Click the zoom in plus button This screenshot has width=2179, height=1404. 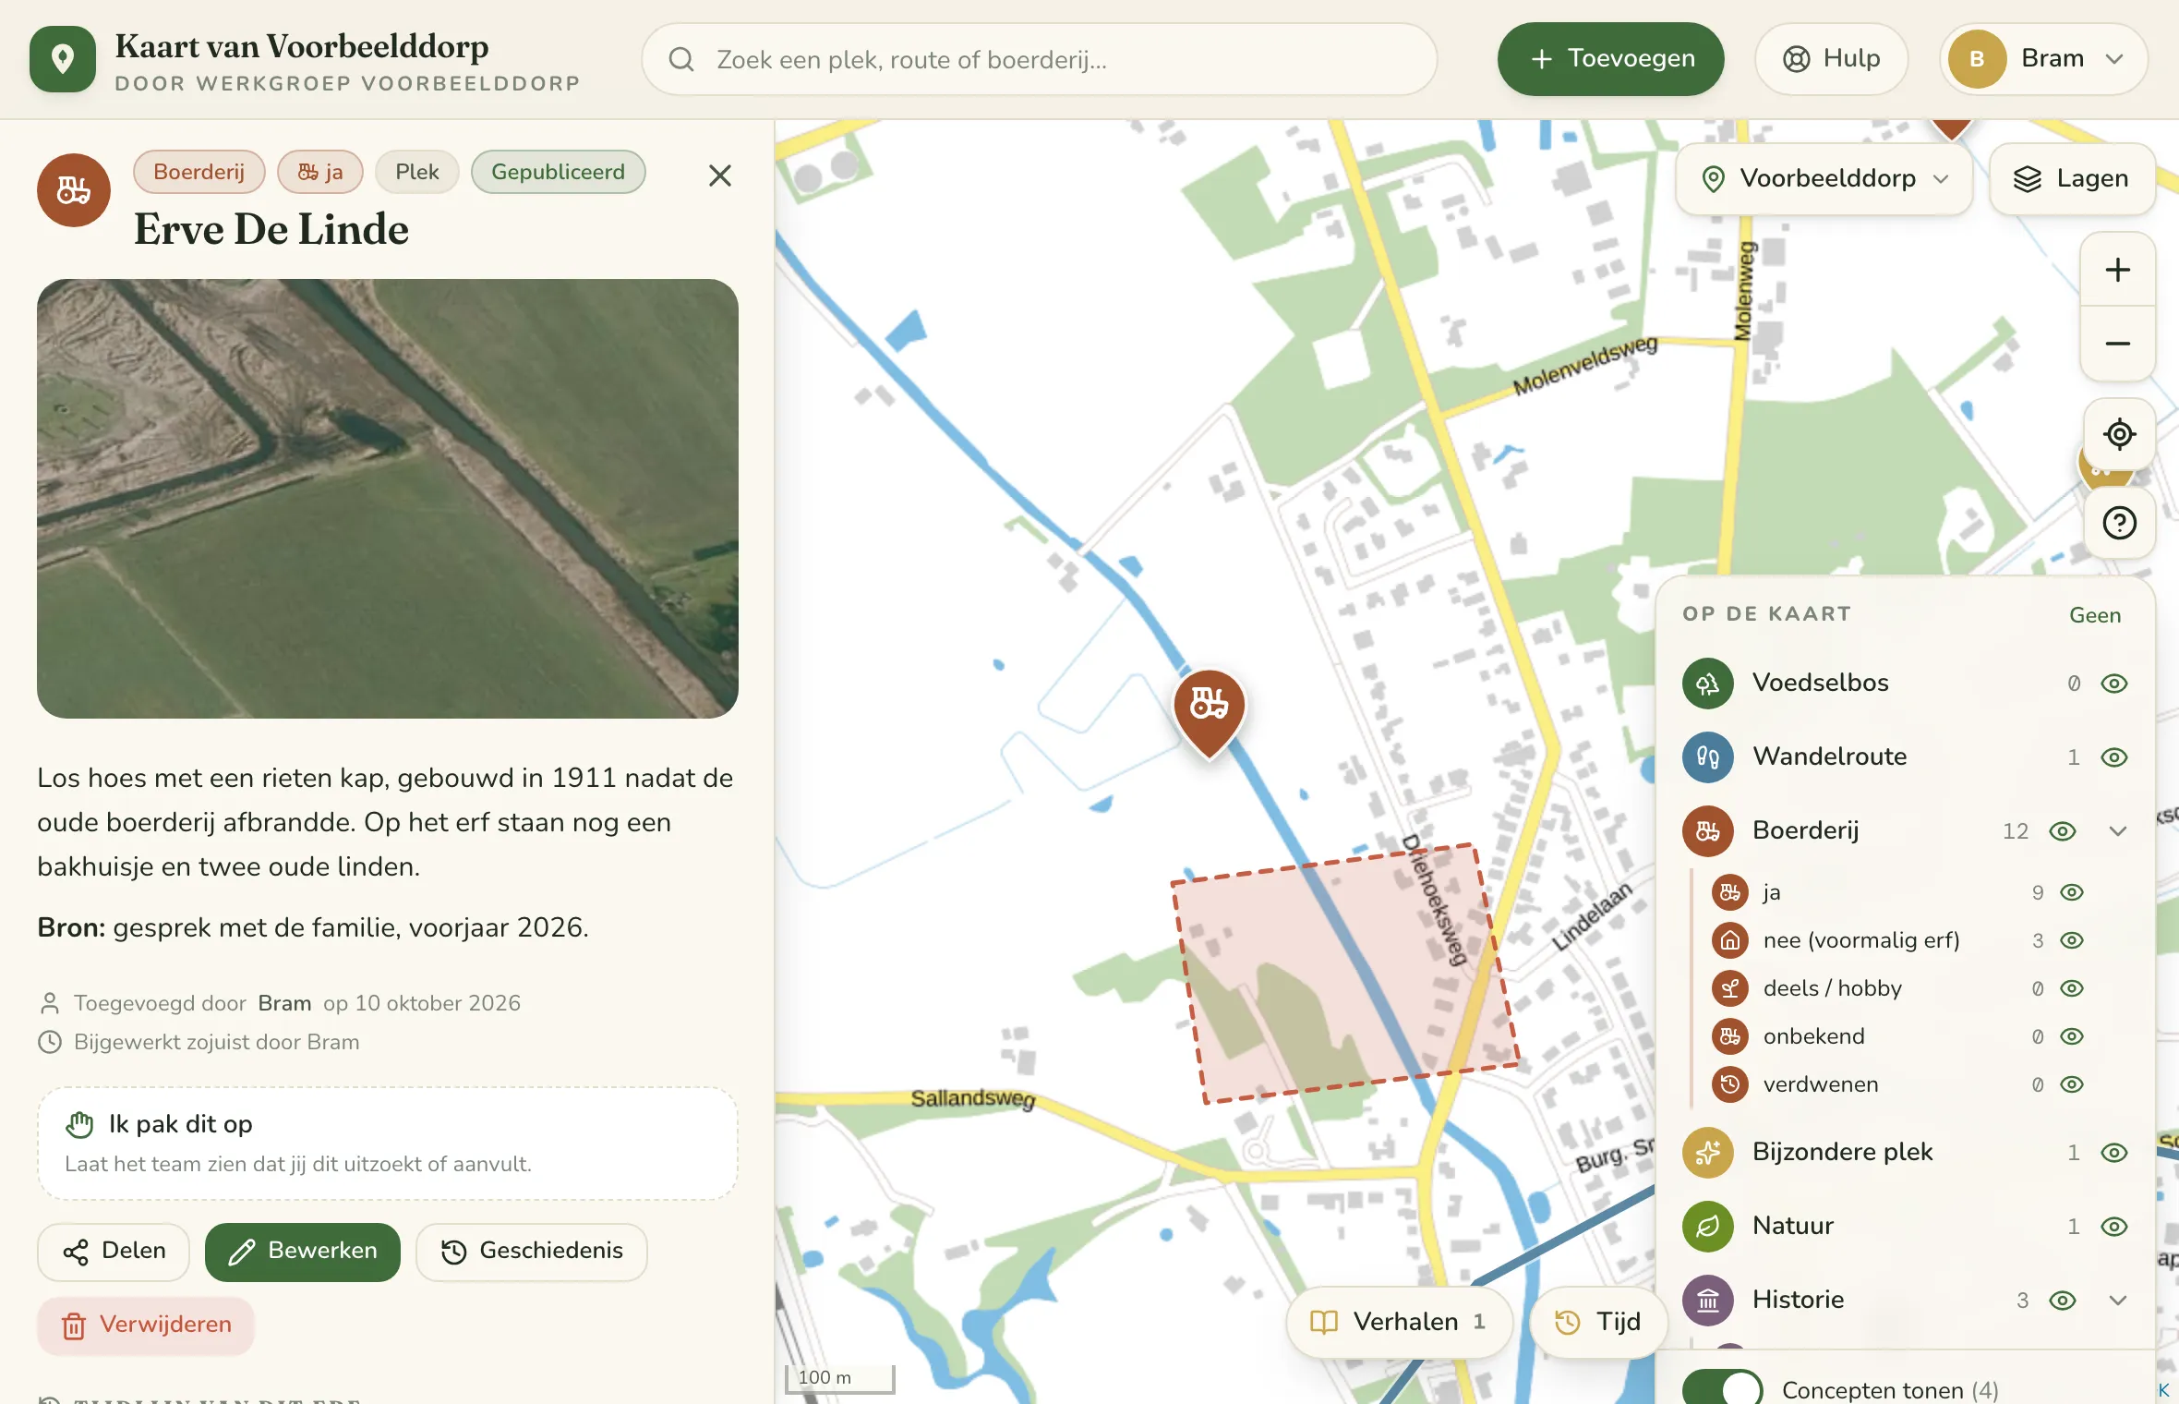(2117, 270)
